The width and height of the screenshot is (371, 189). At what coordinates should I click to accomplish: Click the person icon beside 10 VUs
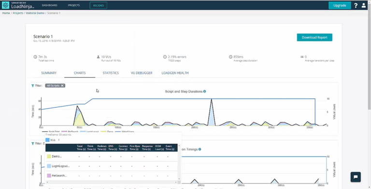pyautogui.click(x=98, y=57)
